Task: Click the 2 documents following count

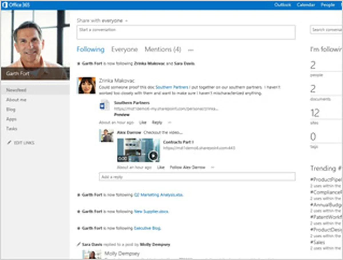Action: [x=313, y=89]
